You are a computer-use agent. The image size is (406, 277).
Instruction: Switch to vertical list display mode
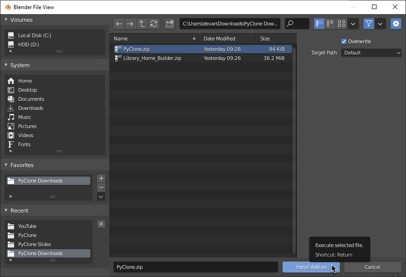pyautogui.click(x=319, y=24)
